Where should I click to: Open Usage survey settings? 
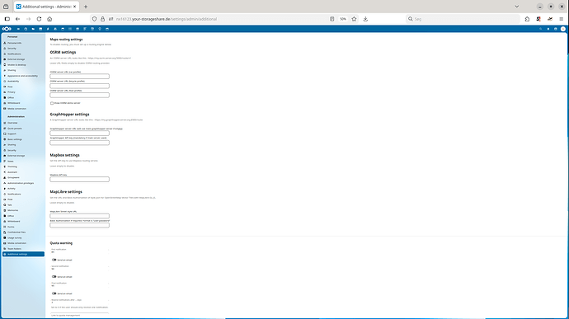23,237
